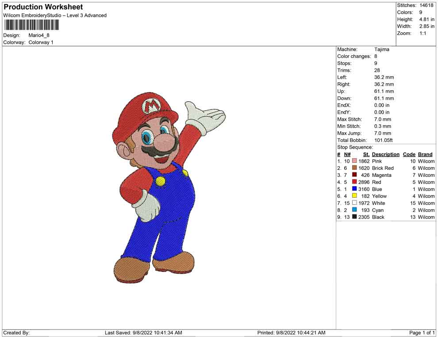Click the Red thread swatch in row 4

pyautogui.click(x=354, y=182)
